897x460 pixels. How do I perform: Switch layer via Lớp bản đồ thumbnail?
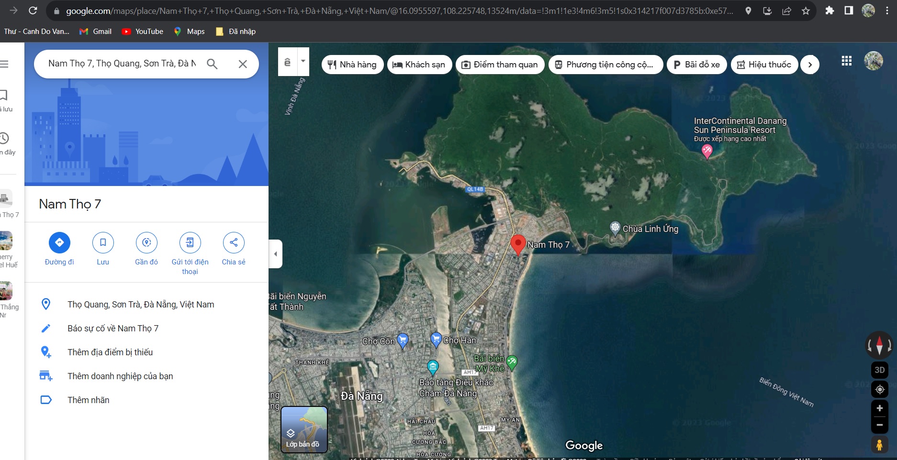(x=304, y=429)
